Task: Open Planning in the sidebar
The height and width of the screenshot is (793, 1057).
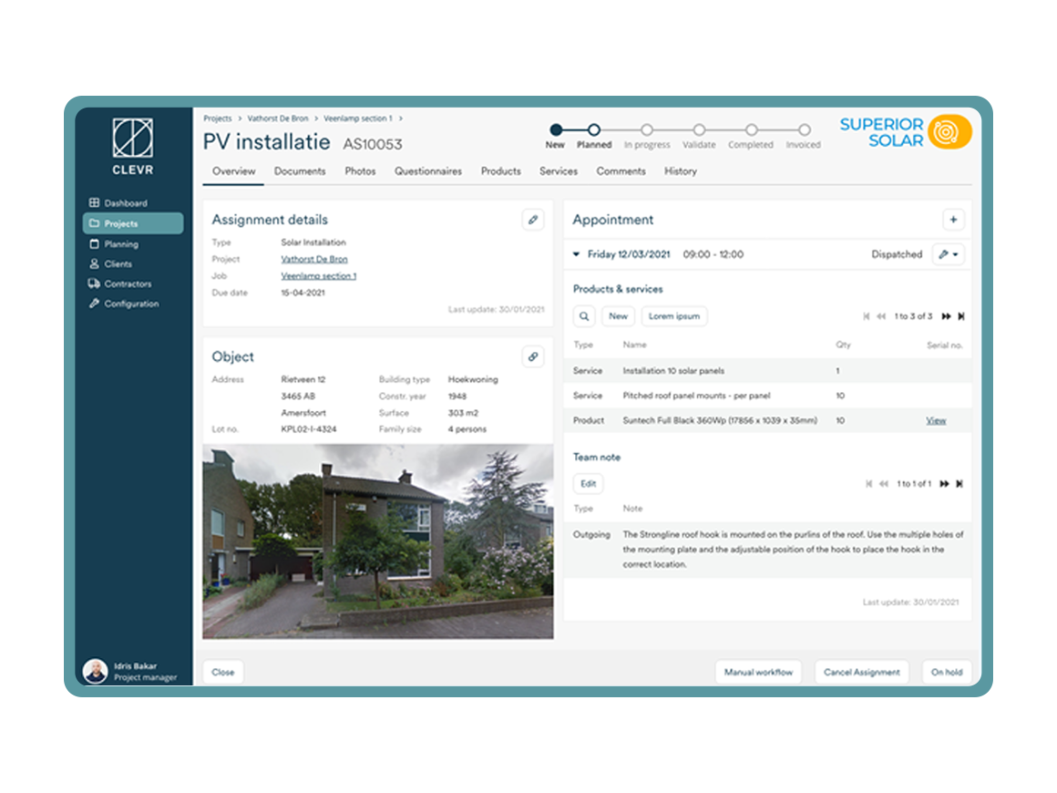Action: click(x=121, y=244)
